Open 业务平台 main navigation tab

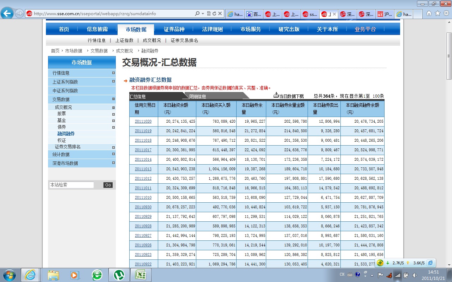click(x=365, y=29)
